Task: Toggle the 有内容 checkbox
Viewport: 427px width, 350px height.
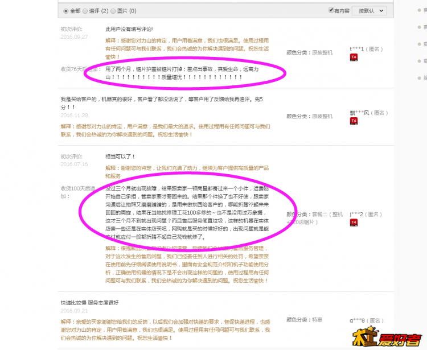Action: click(331, 10)
